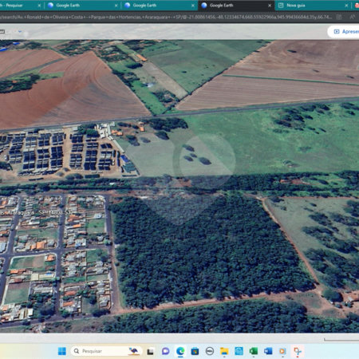
Task: Close the Nova guia tab
Action: tap(346, 6)
